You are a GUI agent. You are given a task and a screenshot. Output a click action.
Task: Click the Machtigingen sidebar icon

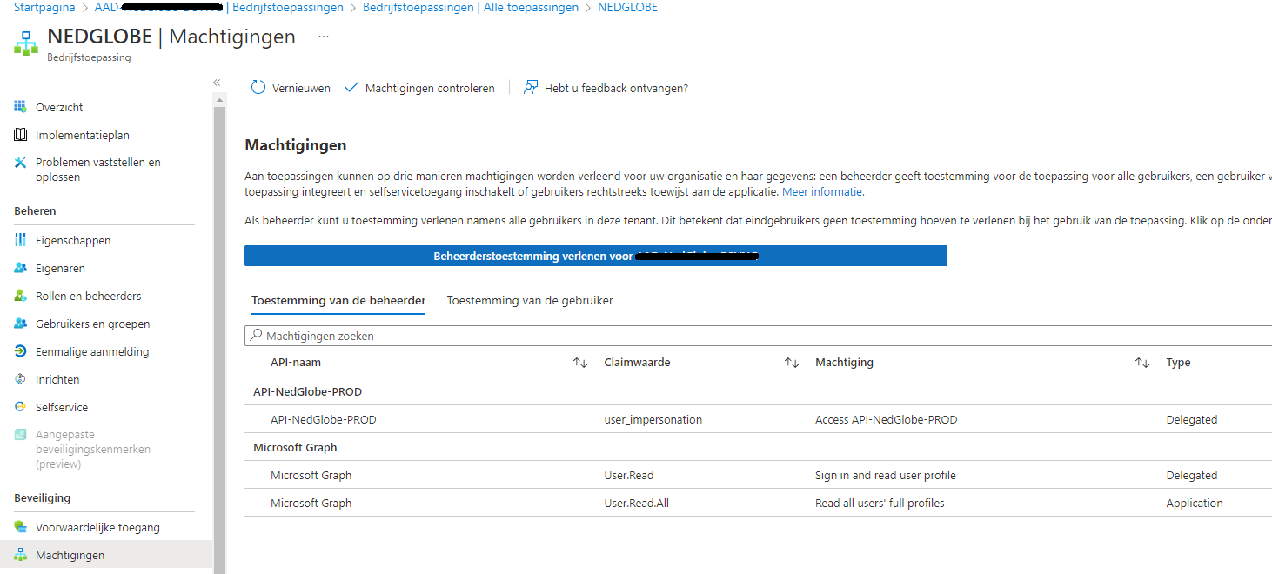click(x=21, y=555)
